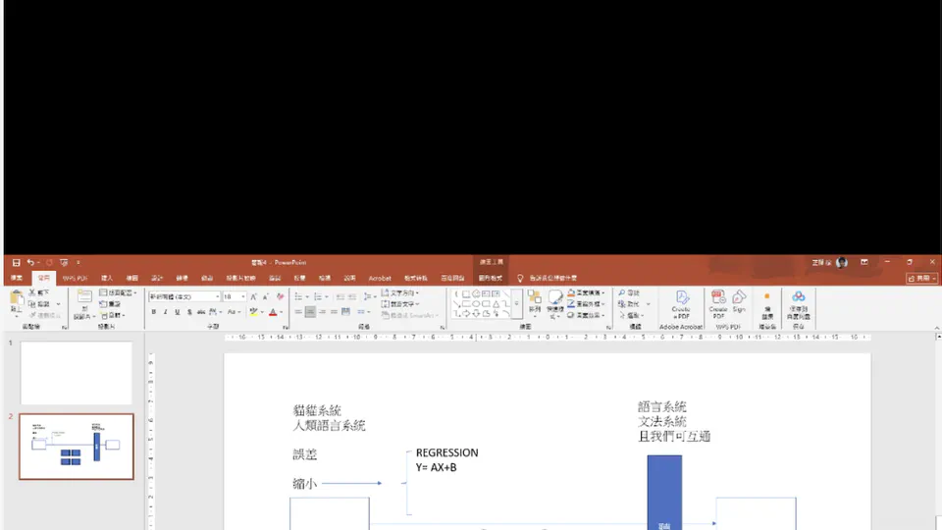The width and height of the screenshot is (942, 530).
Task: Open the user account name
Action: tap(821, 263)
